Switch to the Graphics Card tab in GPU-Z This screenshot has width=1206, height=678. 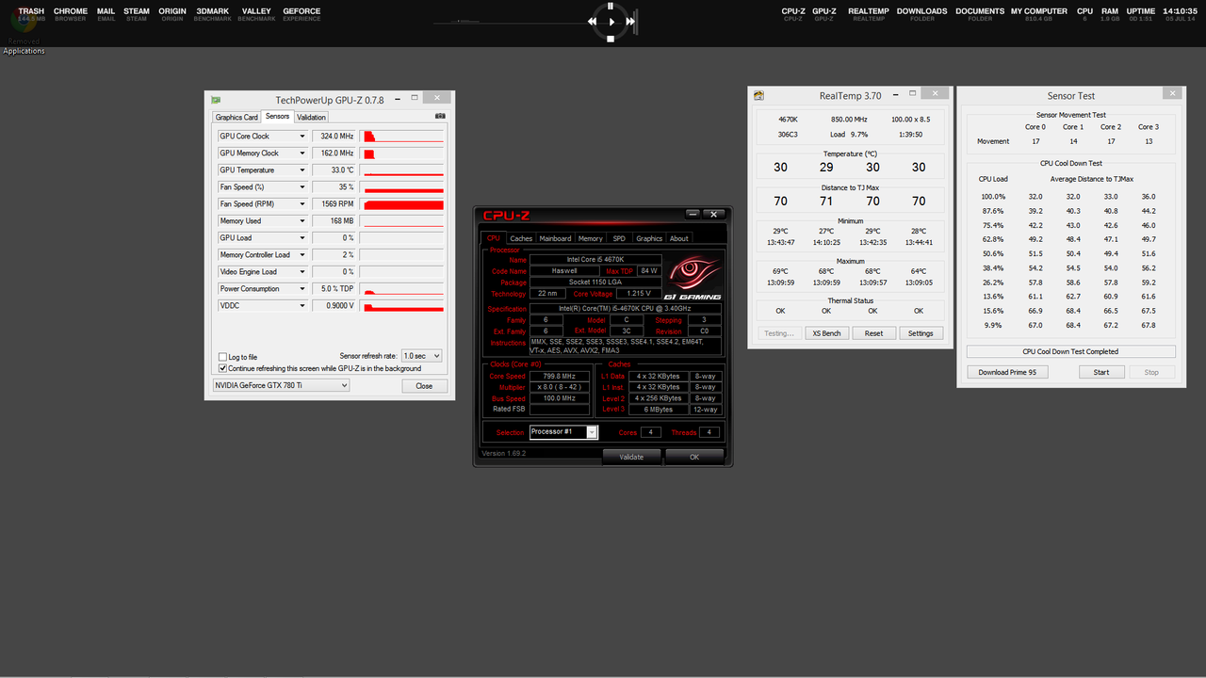236,117
